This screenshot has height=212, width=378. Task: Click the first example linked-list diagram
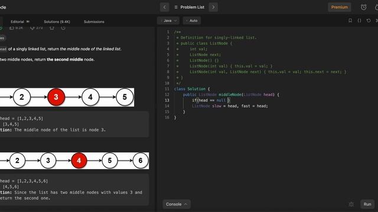tap(67, 97)
